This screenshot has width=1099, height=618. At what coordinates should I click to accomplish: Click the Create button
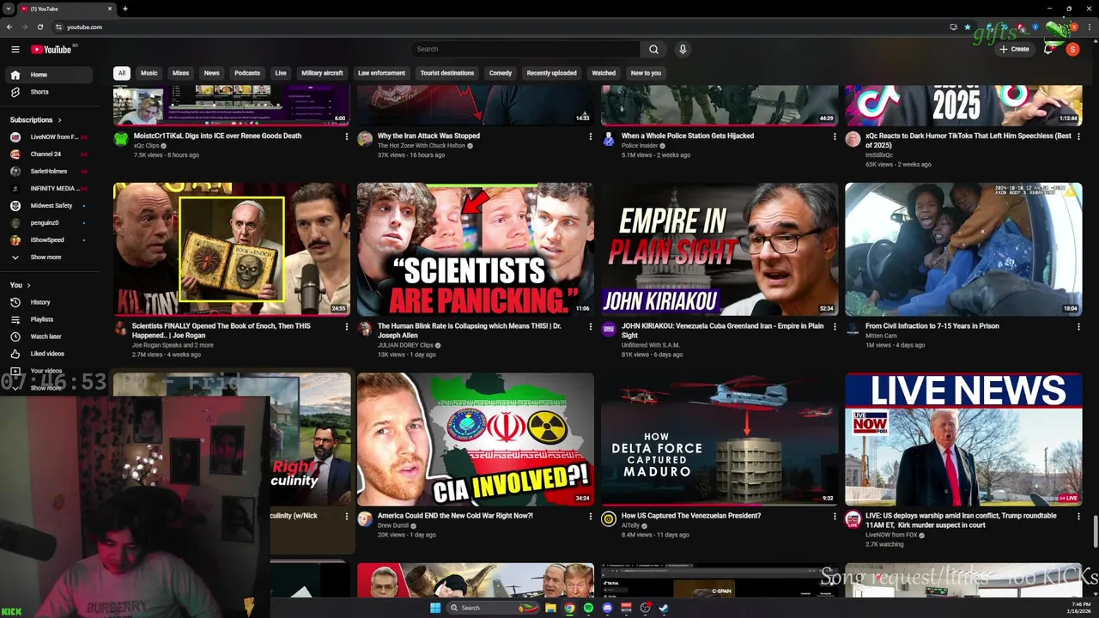1014,49
